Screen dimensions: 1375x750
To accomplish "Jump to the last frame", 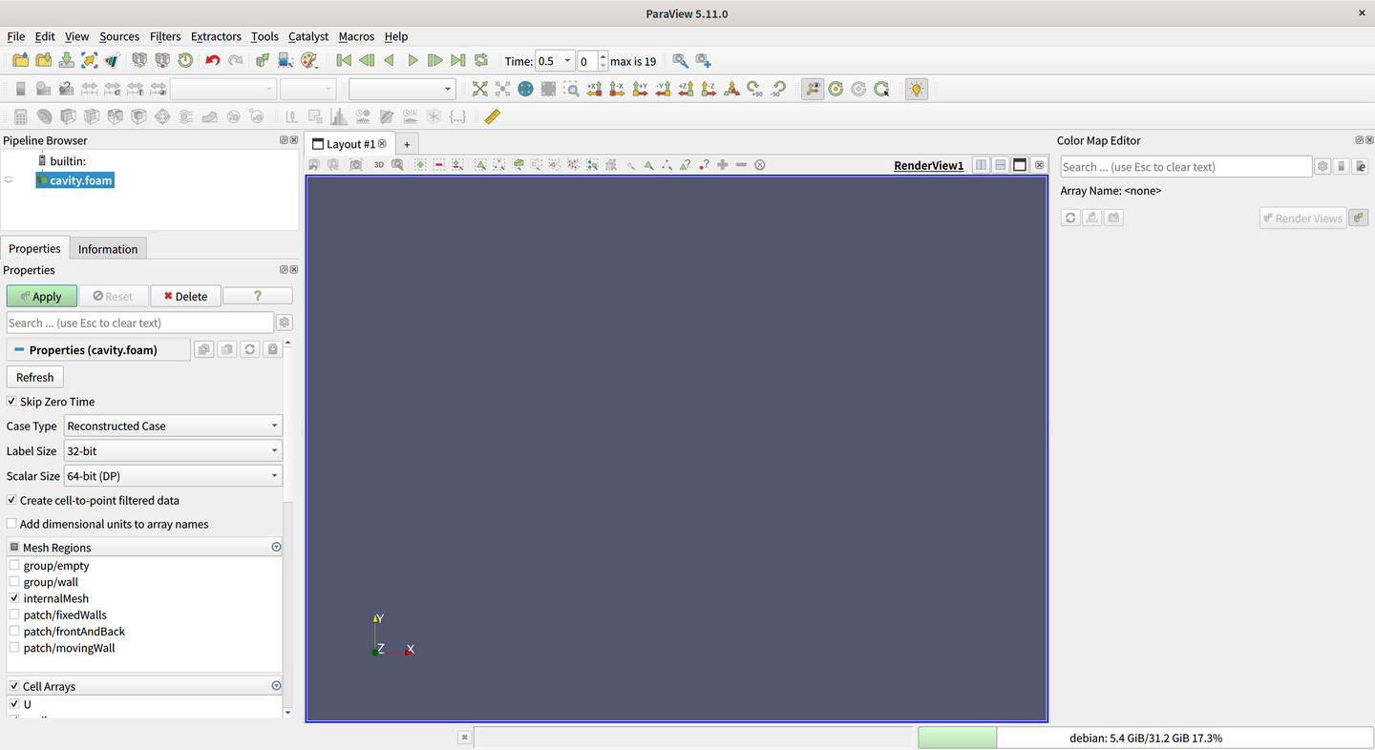I will coord(458,61).
